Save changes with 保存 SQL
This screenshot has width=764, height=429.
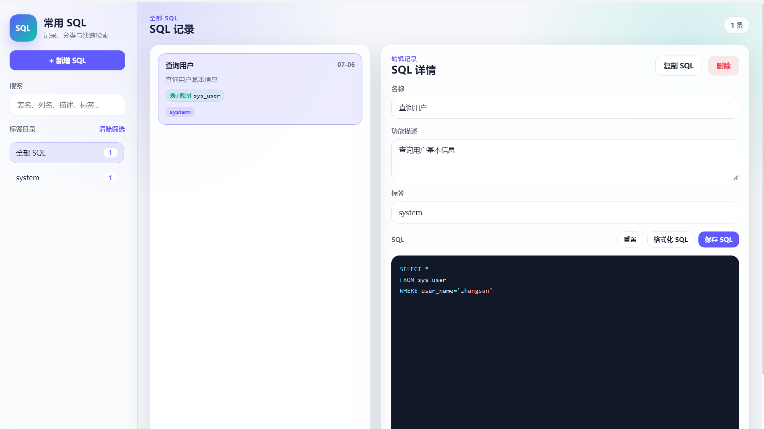[718, 239]
